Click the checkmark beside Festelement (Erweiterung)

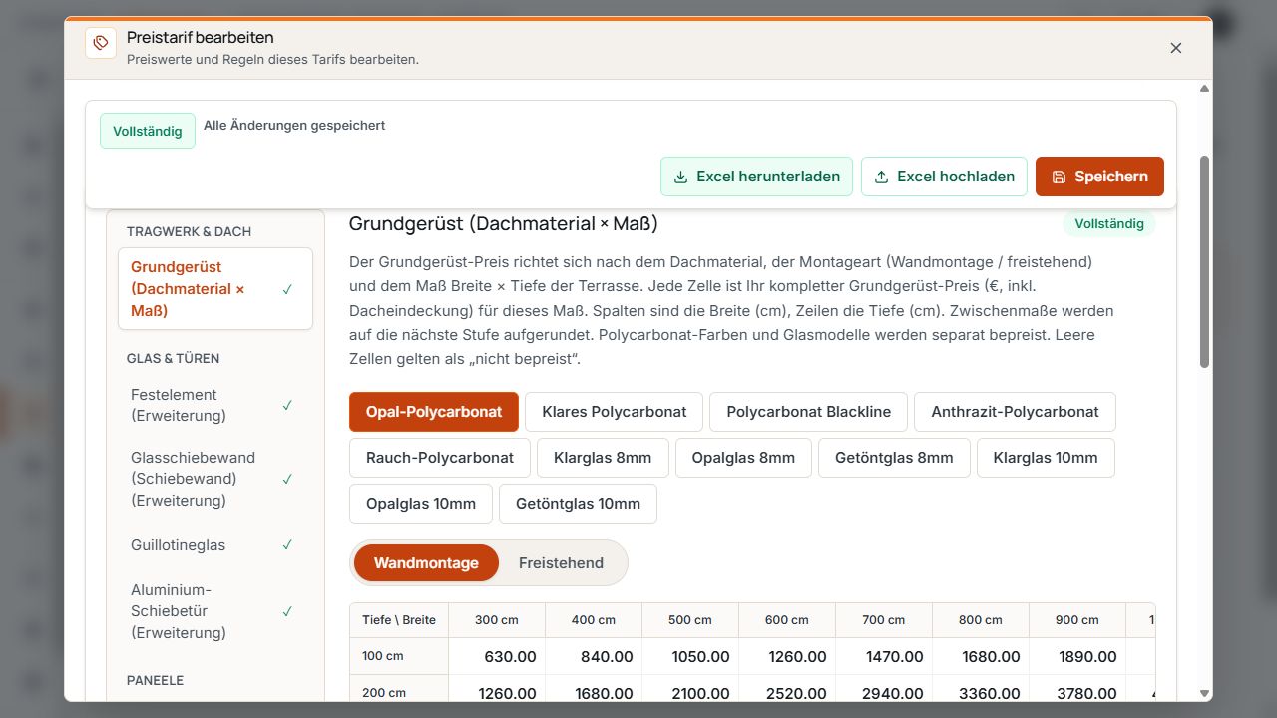(x=287, y=405)
